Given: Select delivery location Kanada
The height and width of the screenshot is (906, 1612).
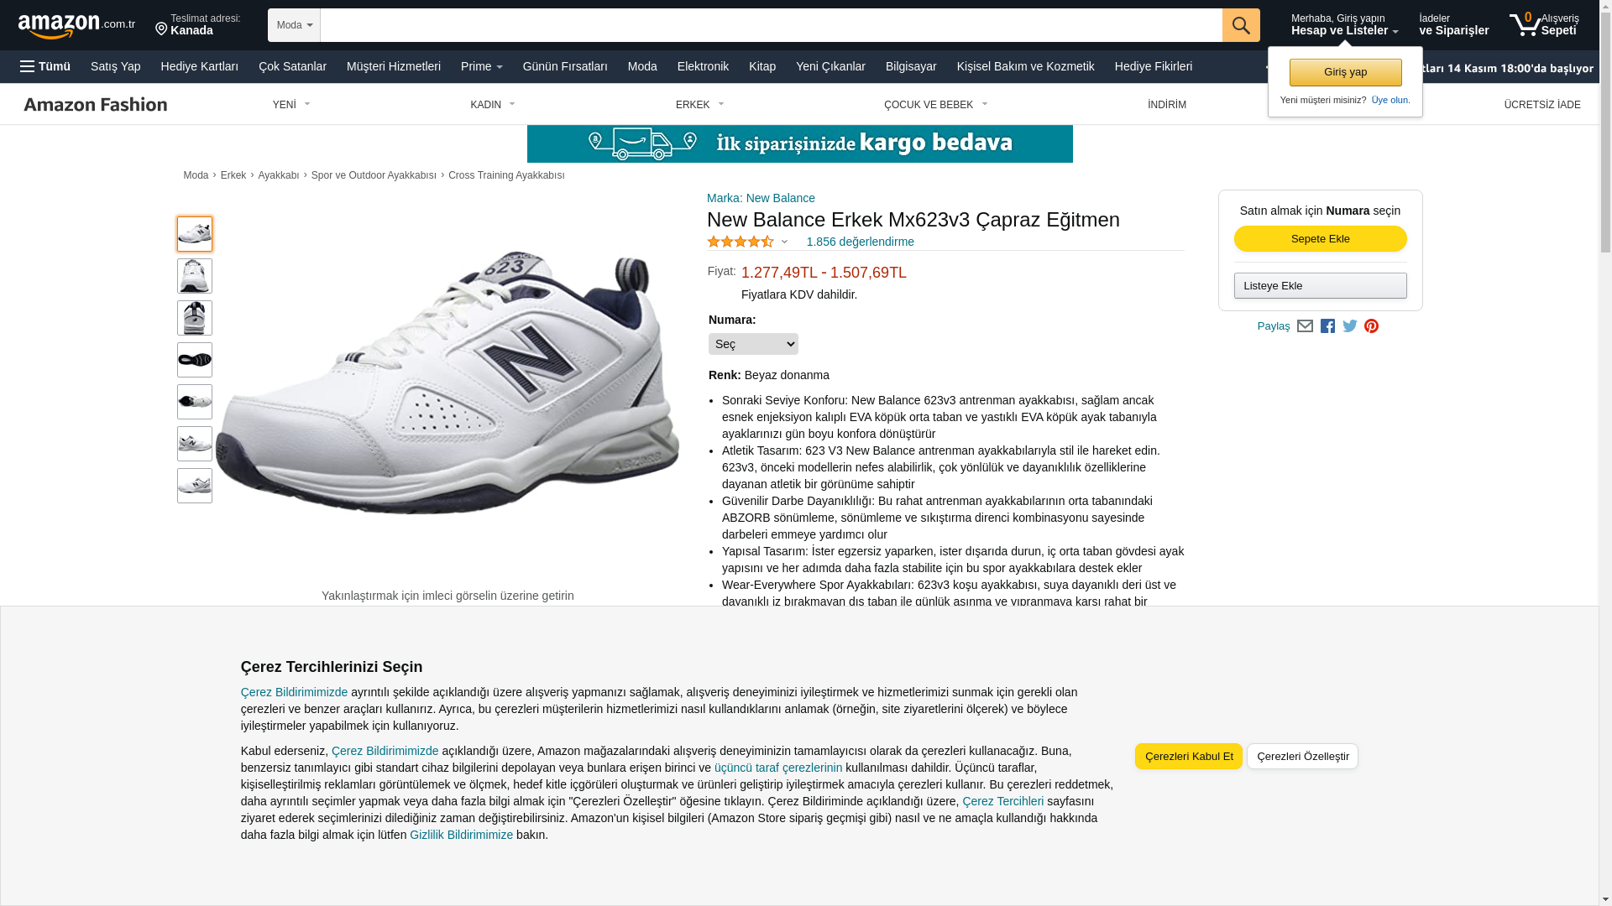Looking at the screenshot, I should [x=198, y=25].
